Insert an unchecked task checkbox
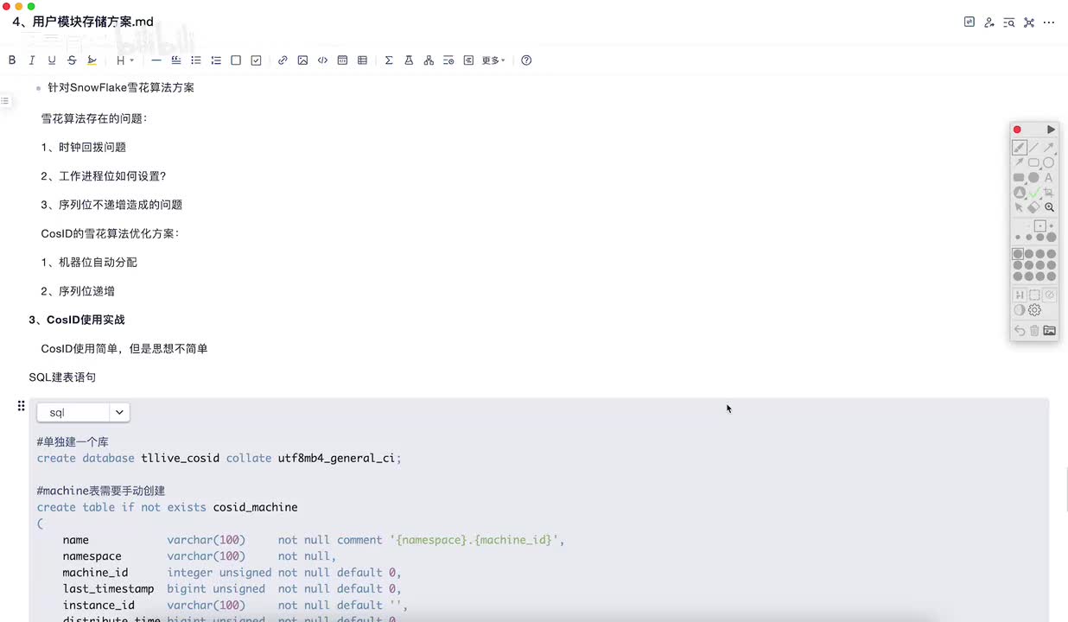Screen dimensions: 1068x622 tap(236, 60)
